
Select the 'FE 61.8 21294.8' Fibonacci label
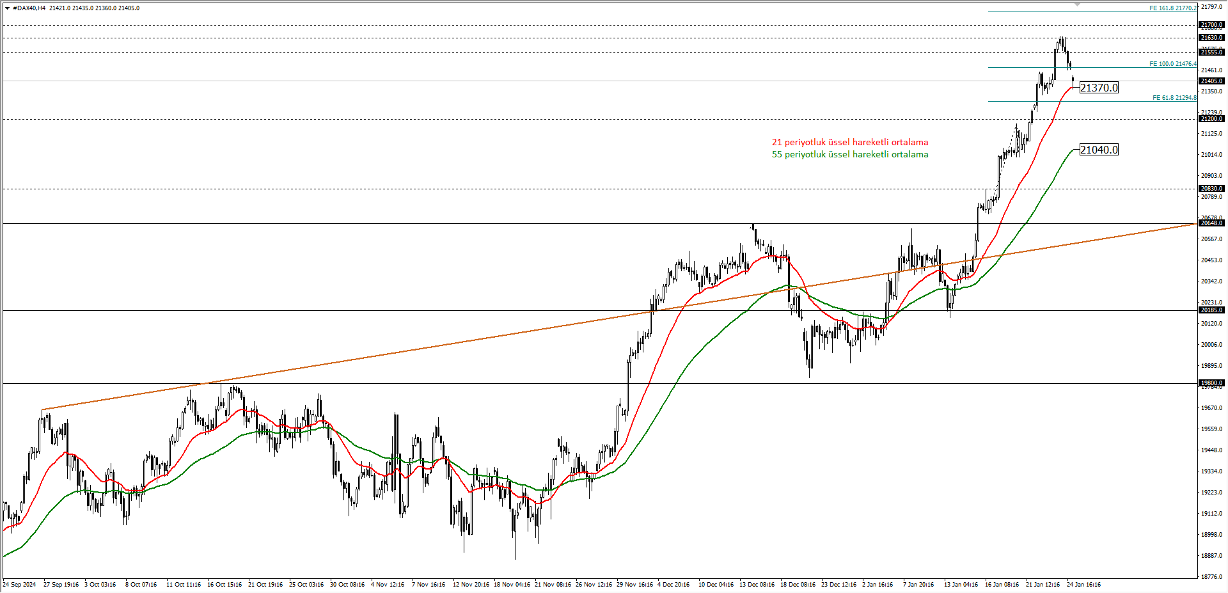tap(1174, 98)
